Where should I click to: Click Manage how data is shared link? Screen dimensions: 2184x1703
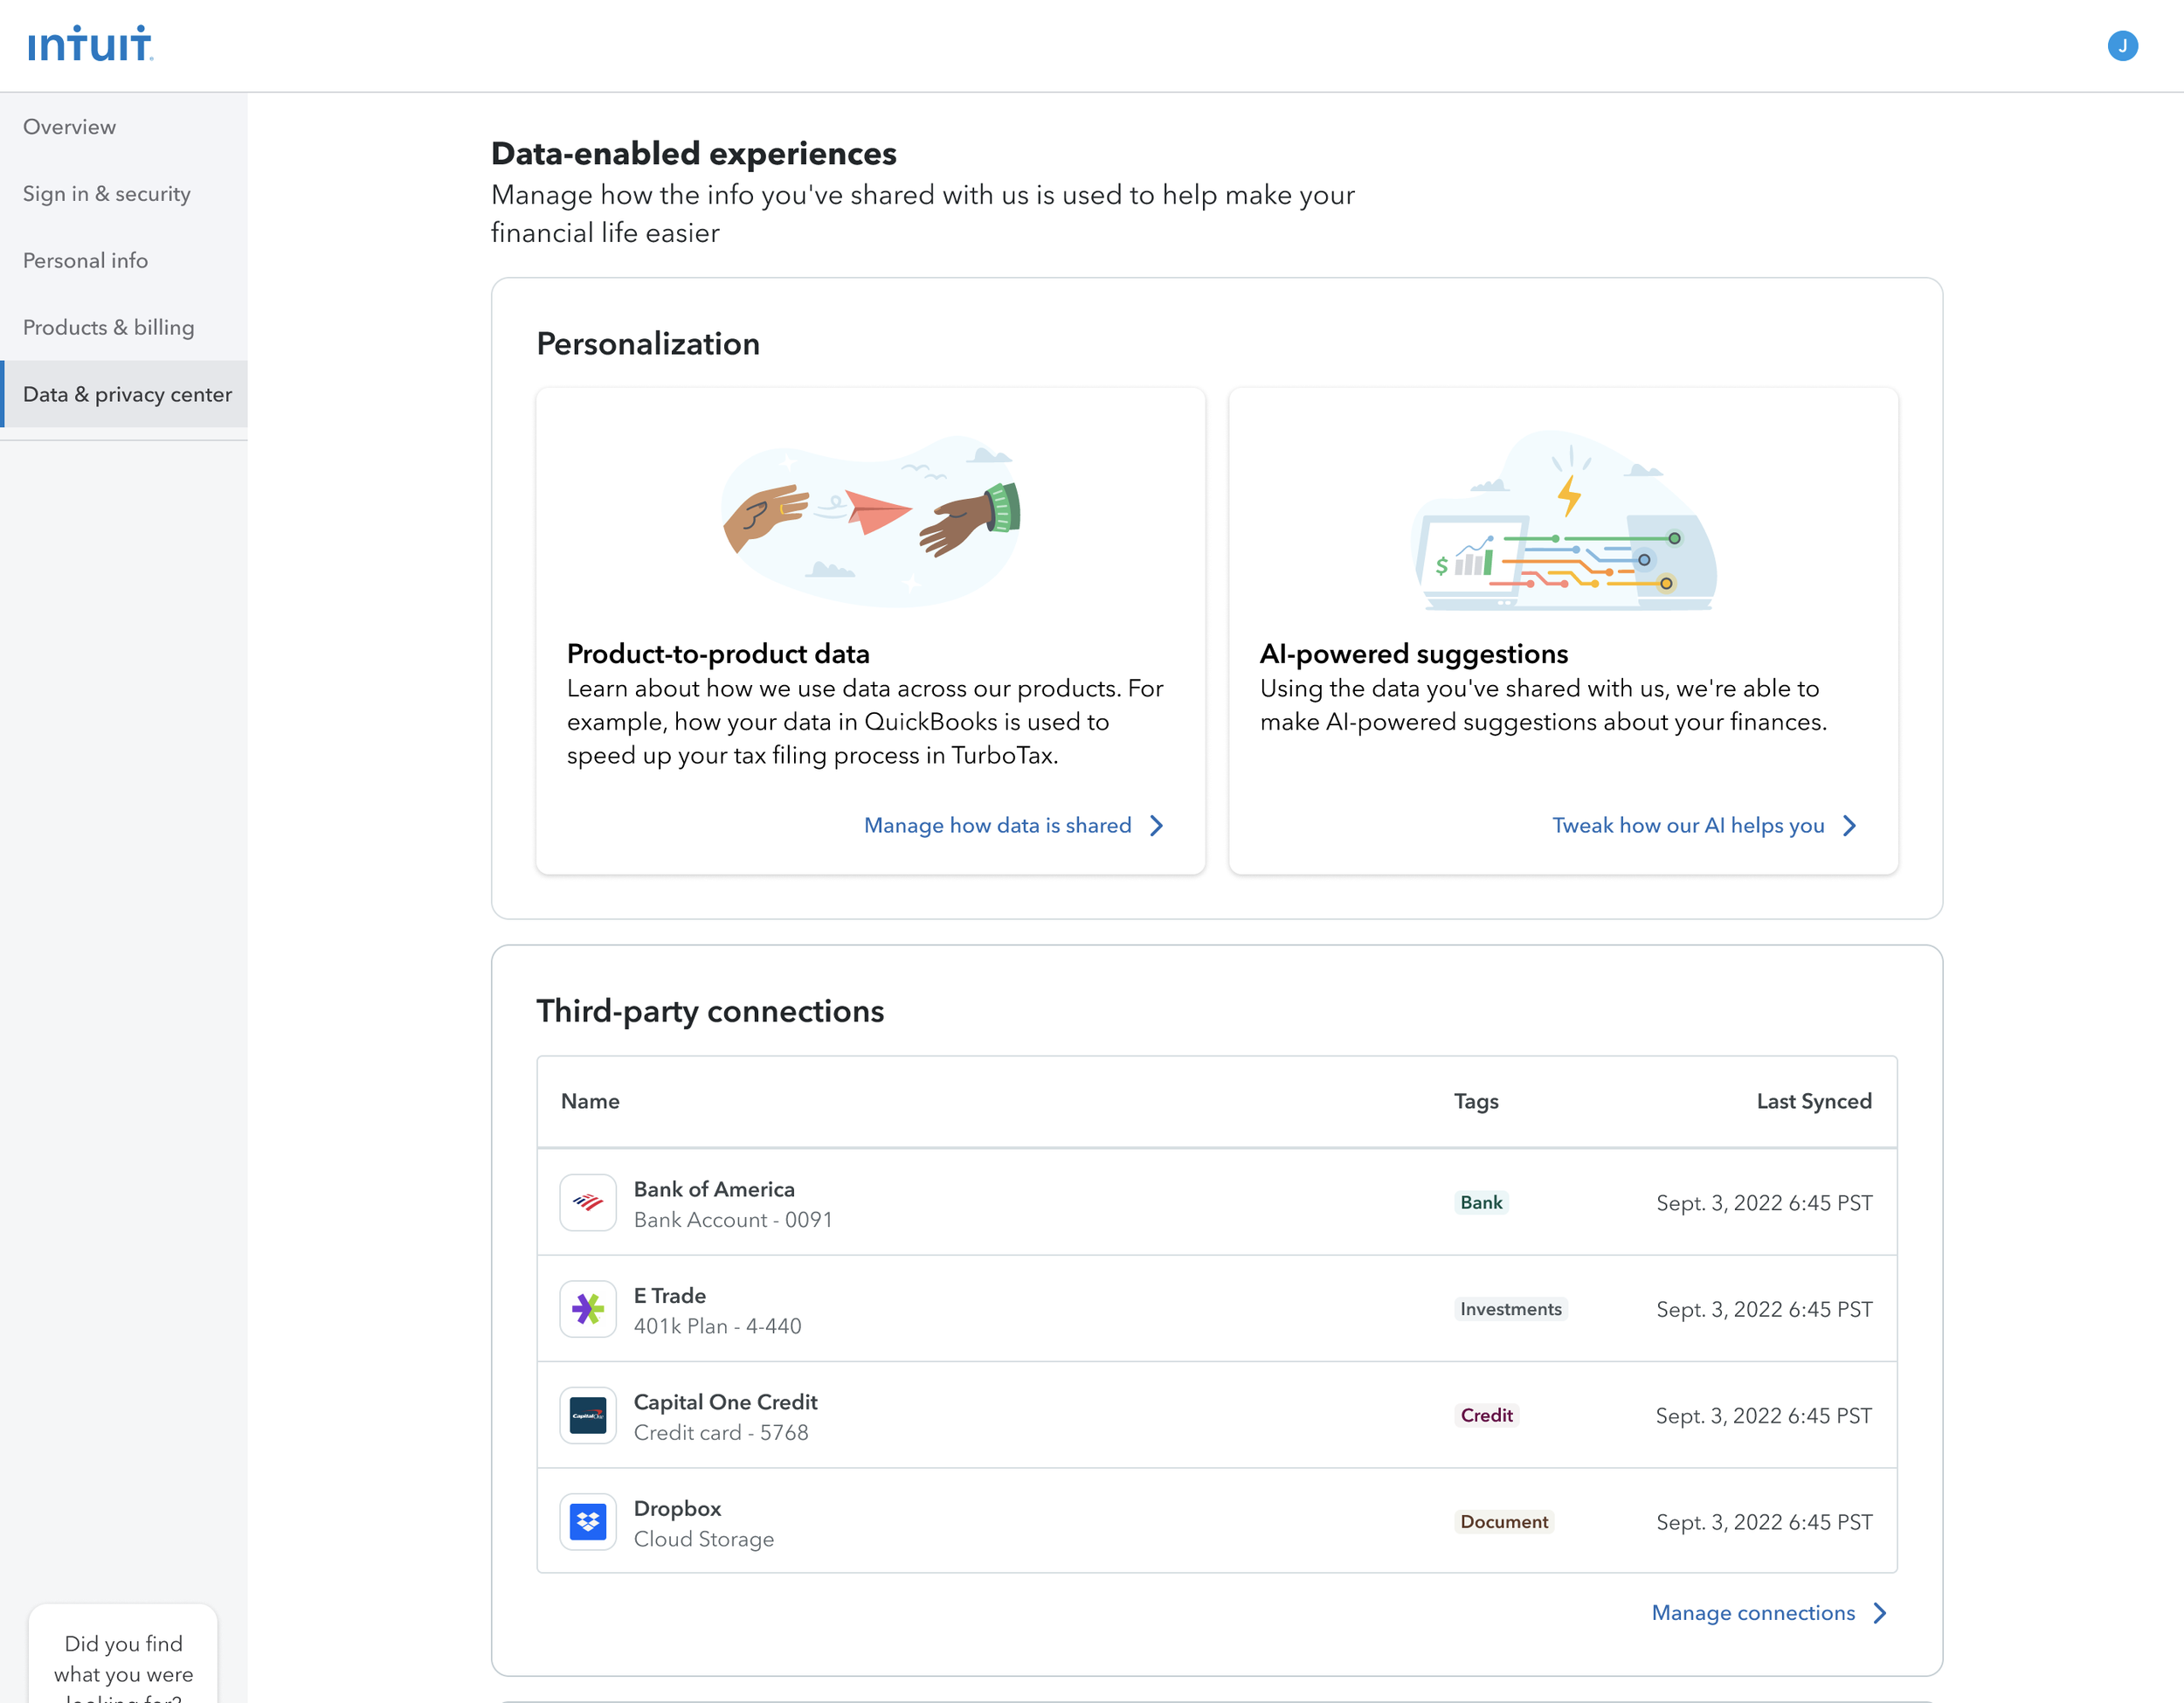pyautogui.click(x=998, y=825)
